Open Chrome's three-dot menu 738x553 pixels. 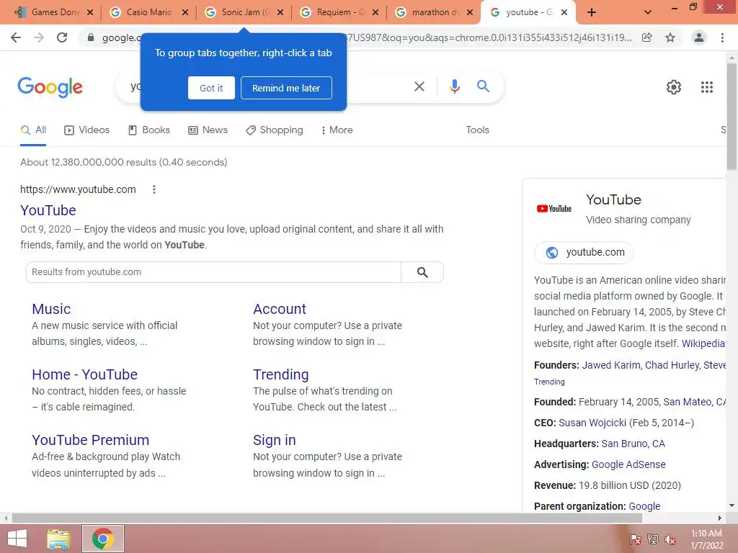coord(722,37)
